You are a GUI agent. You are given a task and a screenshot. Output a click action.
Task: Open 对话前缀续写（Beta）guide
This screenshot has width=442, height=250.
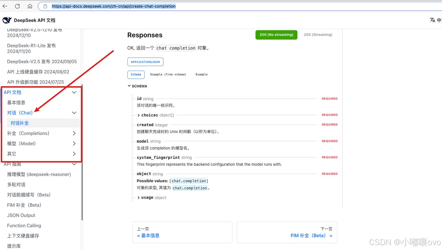29,195
